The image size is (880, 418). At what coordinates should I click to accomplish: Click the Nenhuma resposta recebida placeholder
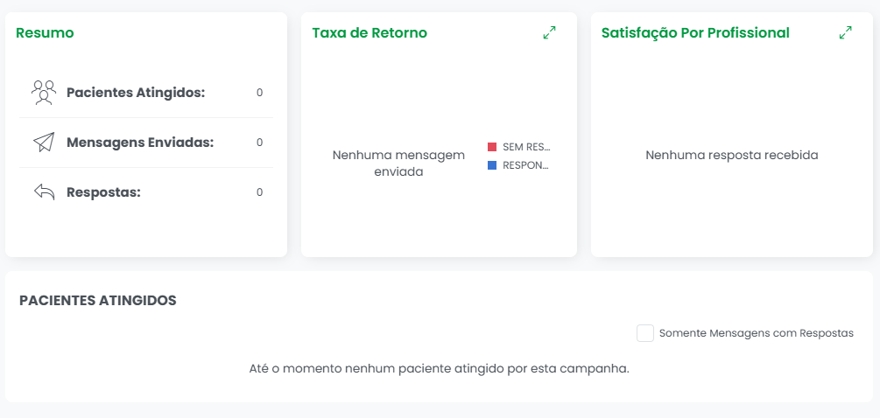(x=732, y=155)
